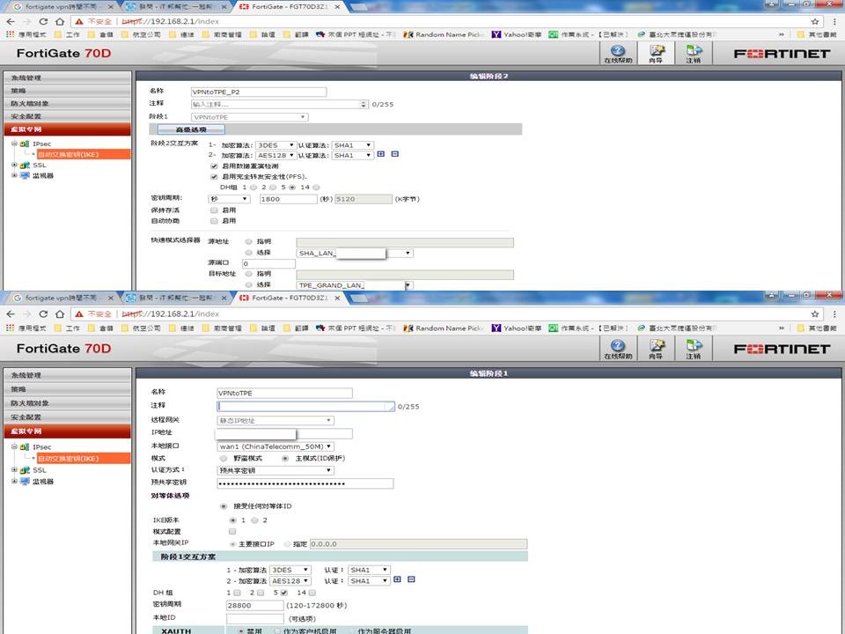Click the 注销 logout icon on Phase 2 page
This screenshot has width=845, height=634.
coord(694,54)
